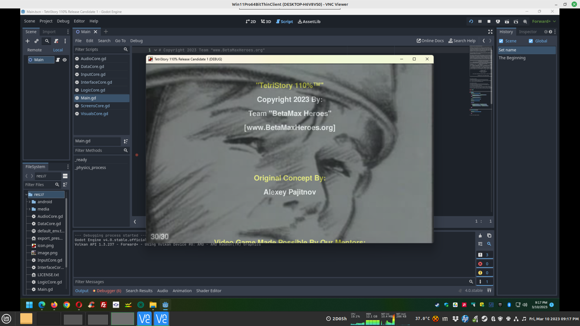Toggle errors filter in Output
This screenshot has width=580, height=326.
coord(485,264)
